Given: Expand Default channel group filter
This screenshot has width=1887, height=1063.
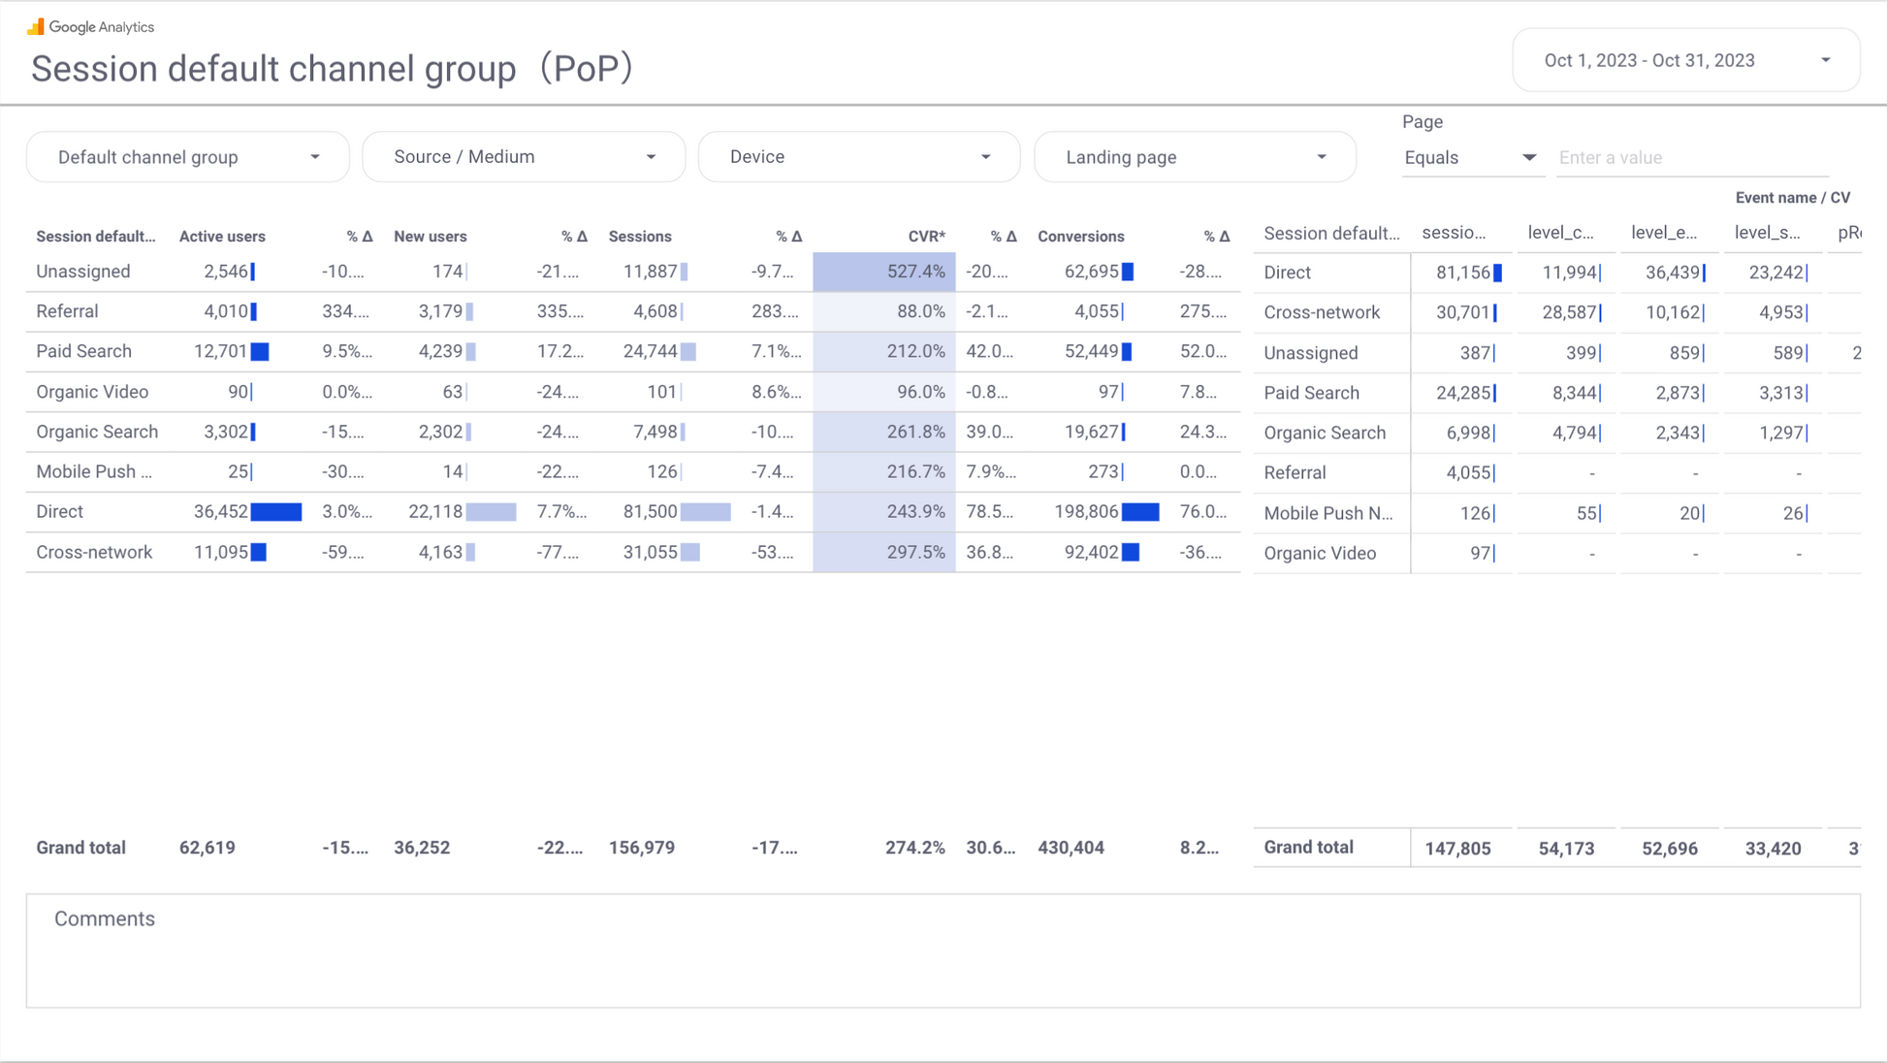Looking at the screenshot, I should click(x=188, y=157).
